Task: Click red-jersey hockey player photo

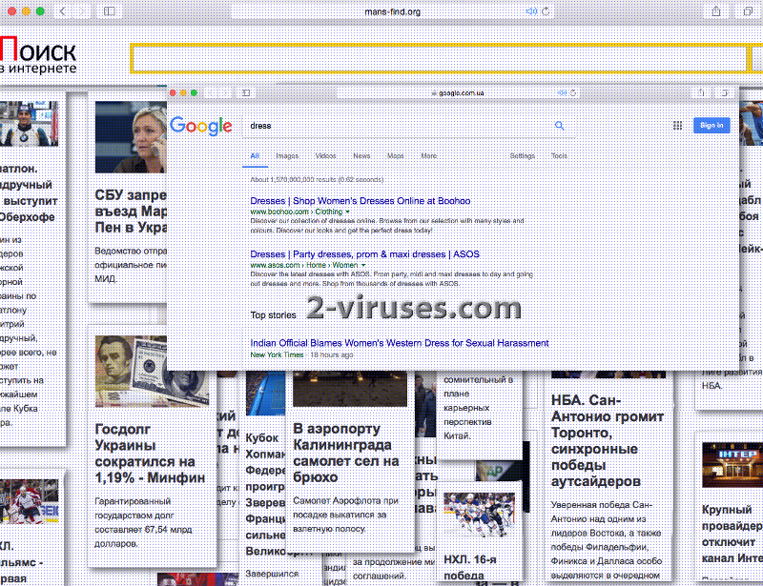Action: pos(30,501)
